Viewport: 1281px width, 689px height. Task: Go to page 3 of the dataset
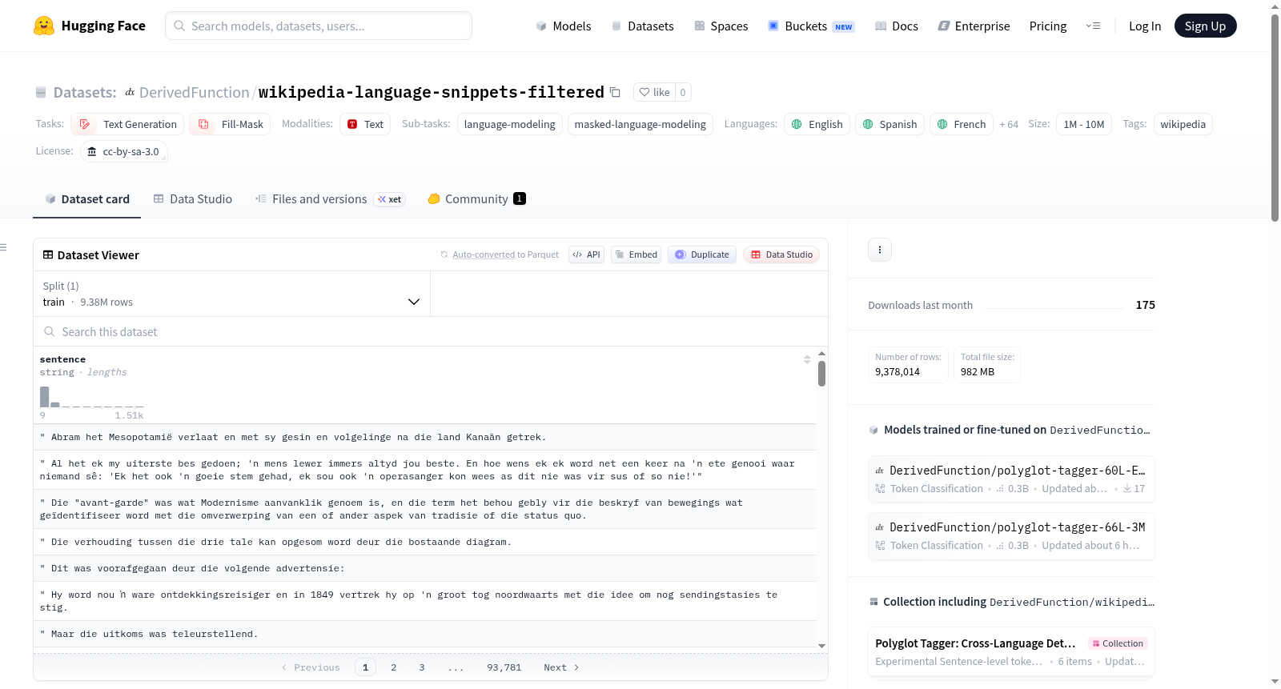pyautogui.click(x=422, y=667)
